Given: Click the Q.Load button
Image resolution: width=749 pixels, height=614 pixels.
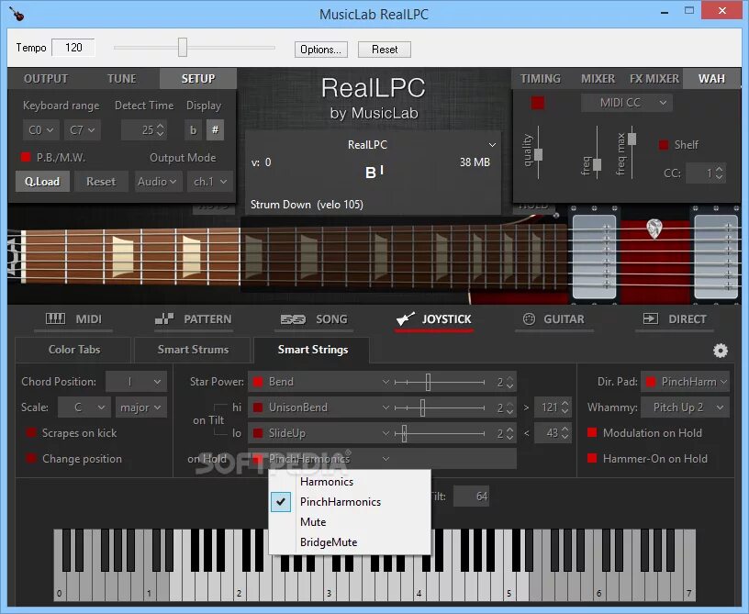Looking at the screenshot, I should [x=42, y=182].
